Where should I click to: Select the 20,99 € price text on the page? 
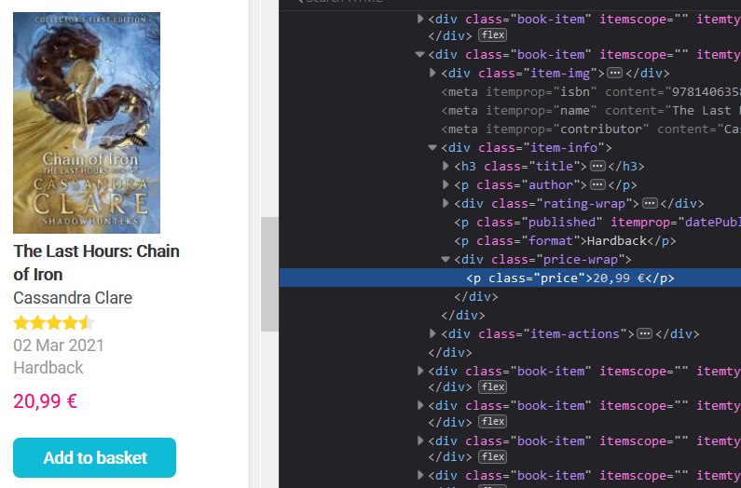pos(45,401)
